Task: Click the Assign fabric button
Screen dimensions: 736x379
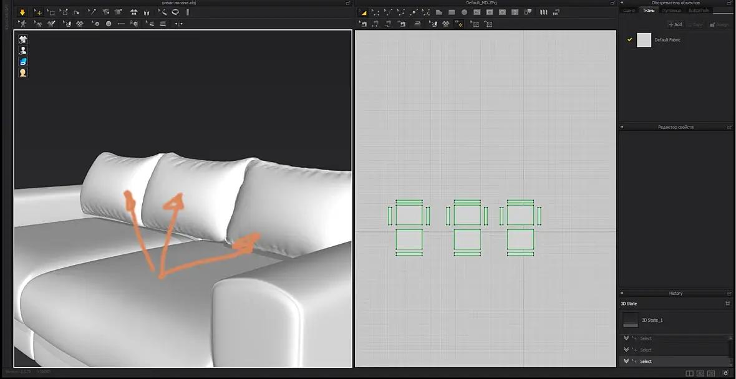Action: pyautogui.click(x=719, y=24)
